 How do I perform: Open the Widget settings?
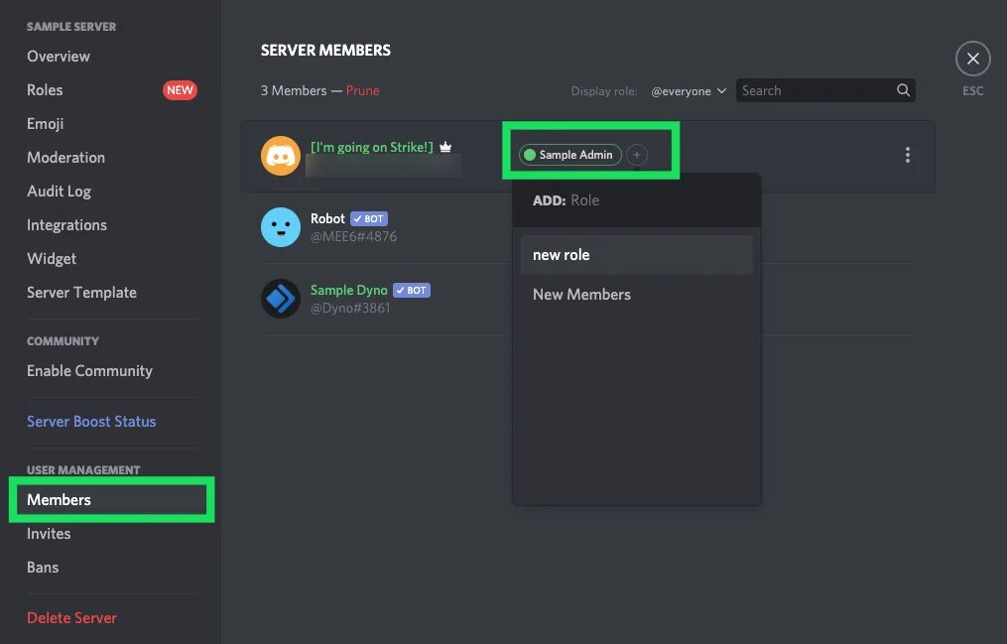52,259
